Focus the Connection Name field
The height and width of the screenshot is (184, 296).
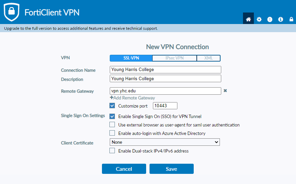(166, 70)
